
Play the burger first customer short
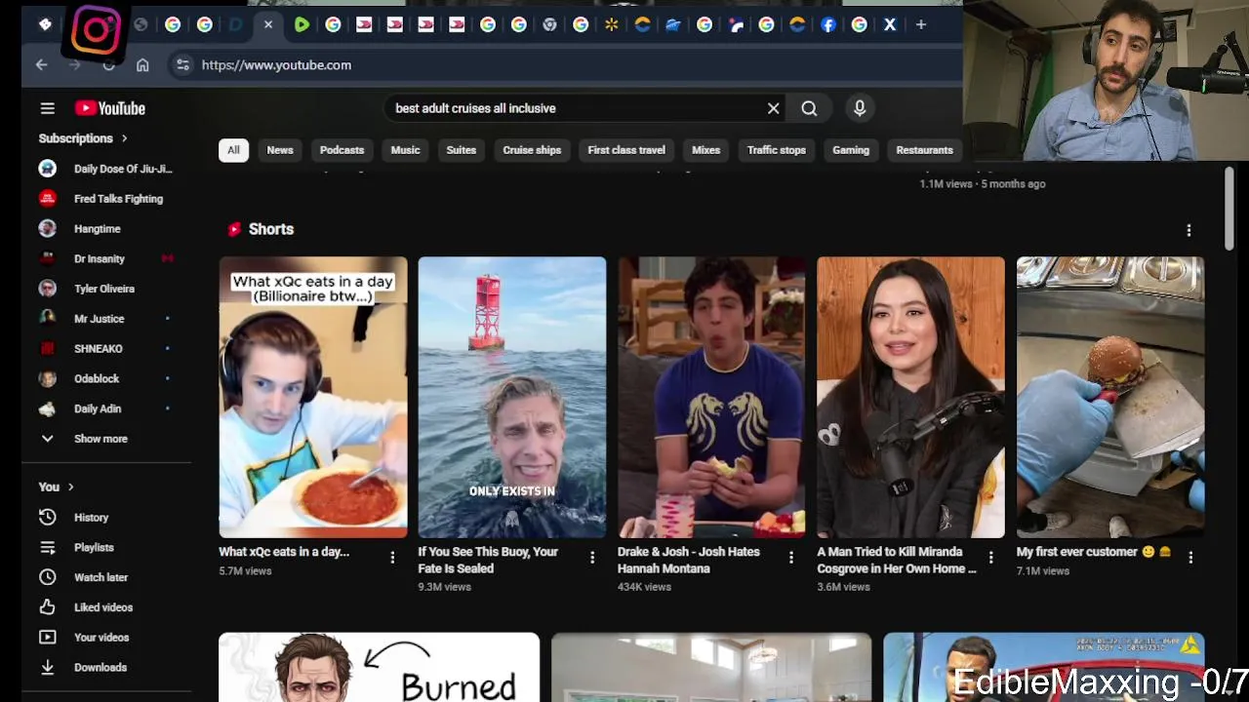pyautogui.click(x=1110, y=397)
